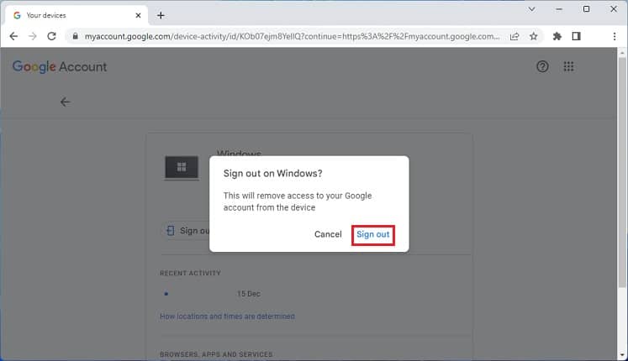This screenshot has height=361, width=628.
Task: Cancel the sign out dialog
Action: point(328,235)
